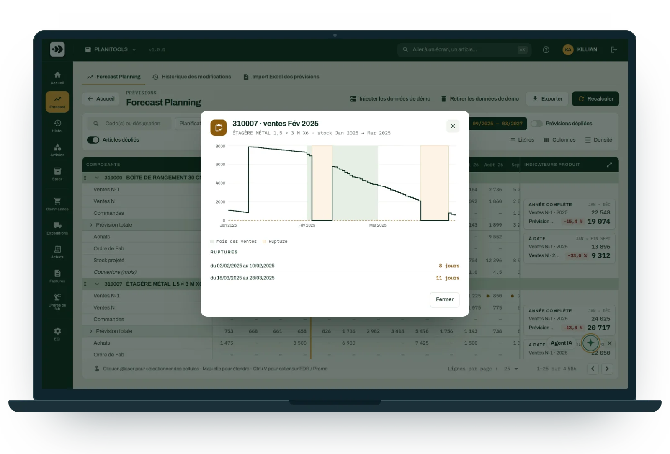Open Factures in the sidebar

57,276
